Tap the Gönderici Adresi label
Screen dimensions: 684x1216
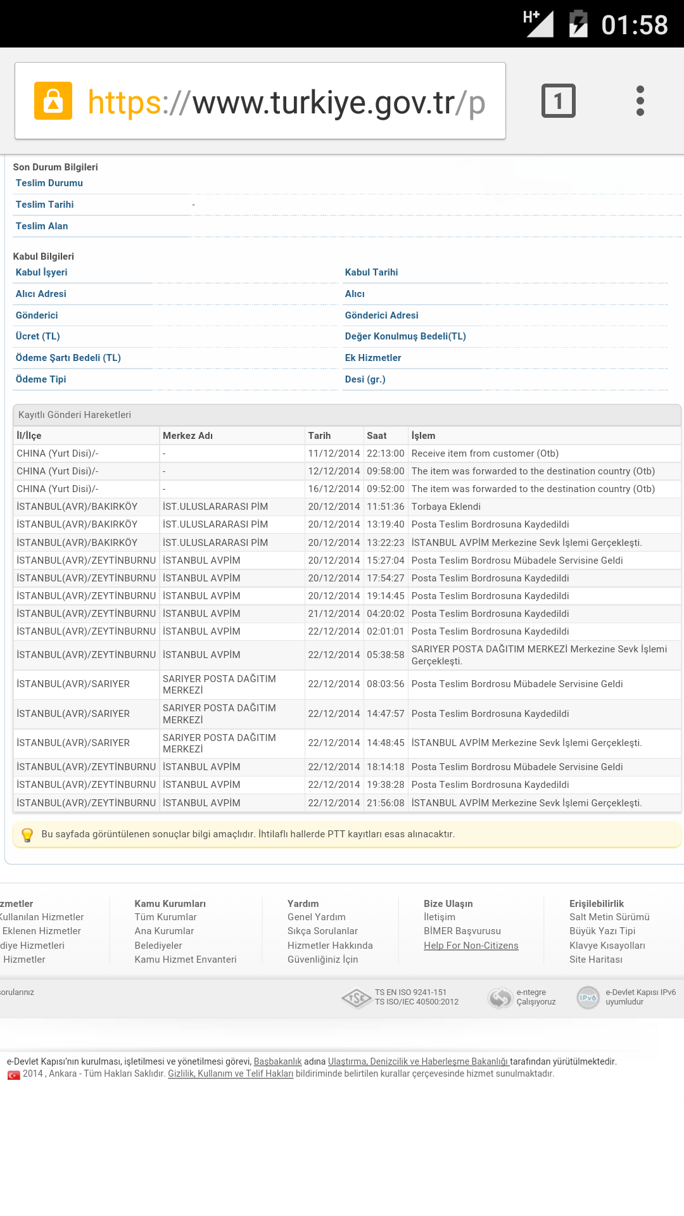tap(382, 315)
